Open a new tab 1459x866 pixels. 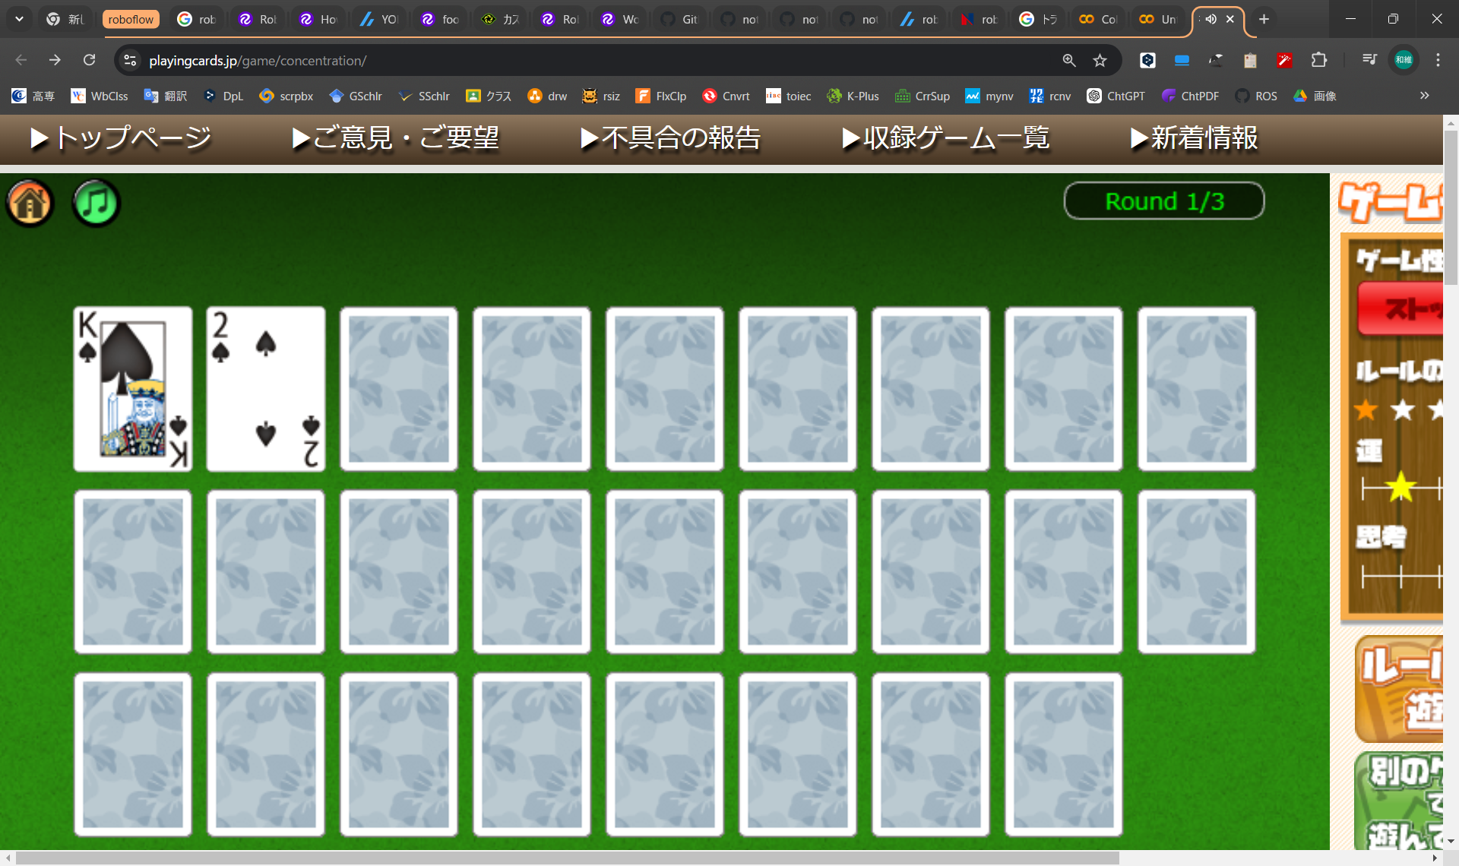pyautogui.click(x=1264, y=19)
